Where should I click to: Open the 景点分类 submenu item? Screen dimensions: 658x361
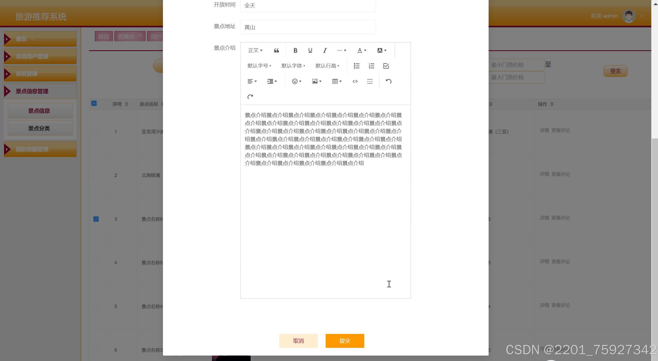click(40, 128)
